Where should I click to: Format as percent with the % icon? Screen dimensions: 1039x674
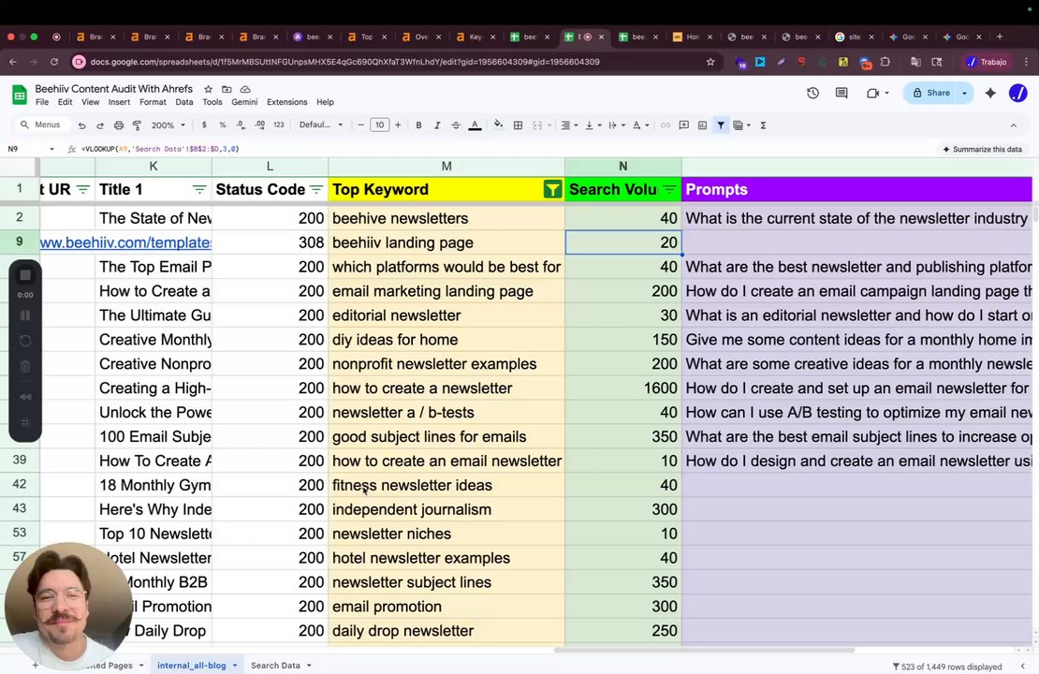click(223, 125)
